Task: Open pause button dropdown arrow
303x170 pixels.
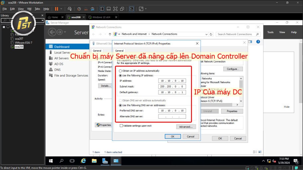Action: tap(61, 9)
